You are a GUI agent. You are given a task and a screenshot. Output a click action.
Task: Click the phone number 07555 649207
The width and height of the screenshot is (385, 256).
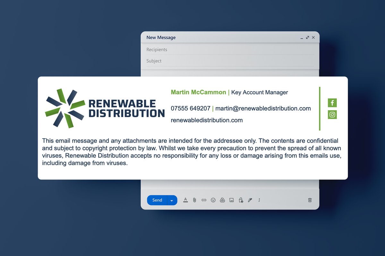click(x=191, y=108)
